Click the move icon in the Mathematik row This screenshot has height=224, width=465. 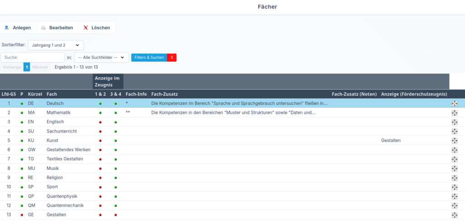coord(455,113)
